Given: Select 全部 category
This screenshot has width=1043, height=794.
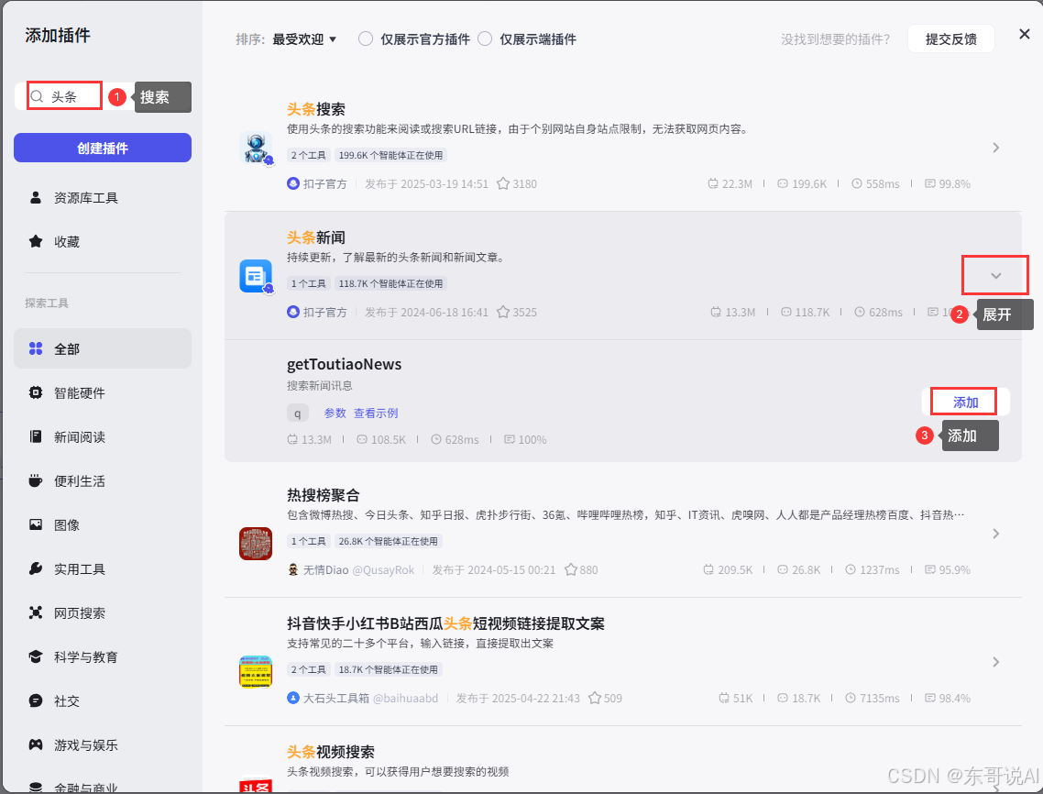Looking at the screenshot, I should (103, 348).
